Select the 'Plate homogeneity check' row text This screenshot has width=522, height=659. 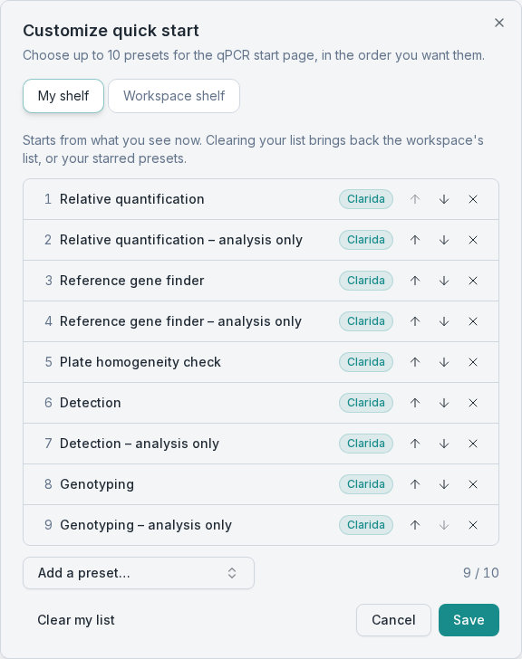point(140,362)
